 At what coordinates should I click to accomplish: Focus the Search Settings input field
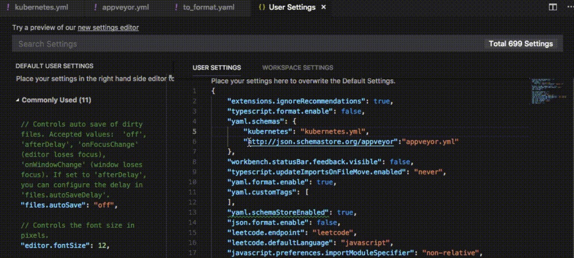tap(249, 44)
